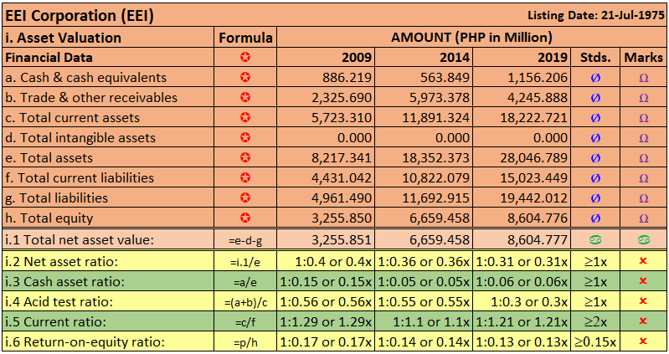Click the red x mark for Current ratio

point(643,321)
